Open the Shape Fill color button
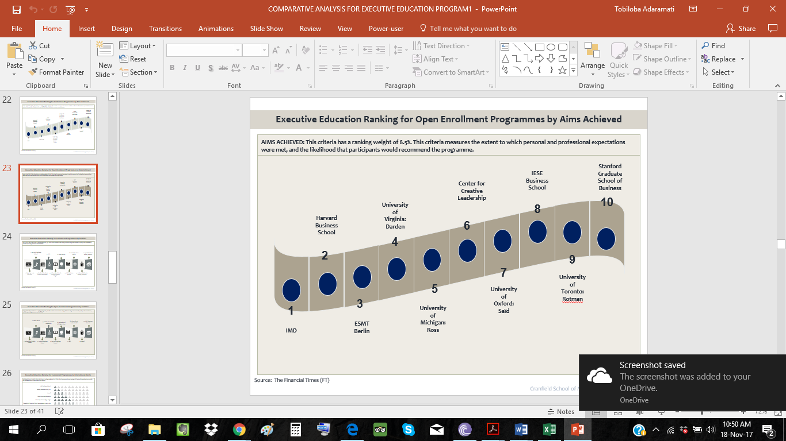This screenshot has height=441, width=786. [x=655, y=46]
